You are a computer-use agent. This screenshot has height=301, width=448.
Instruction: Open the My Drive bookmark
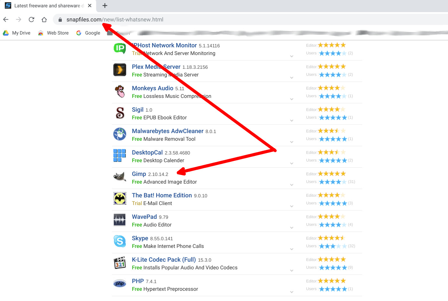17,33
